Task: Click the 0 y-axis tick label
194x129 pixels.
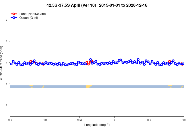Action: point(6,20)
